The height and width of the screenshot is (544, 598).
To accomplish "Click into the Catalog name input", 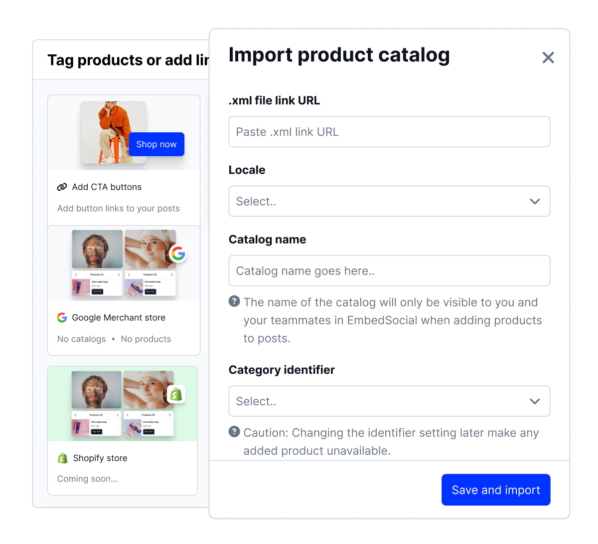I will tap(389, 271).
